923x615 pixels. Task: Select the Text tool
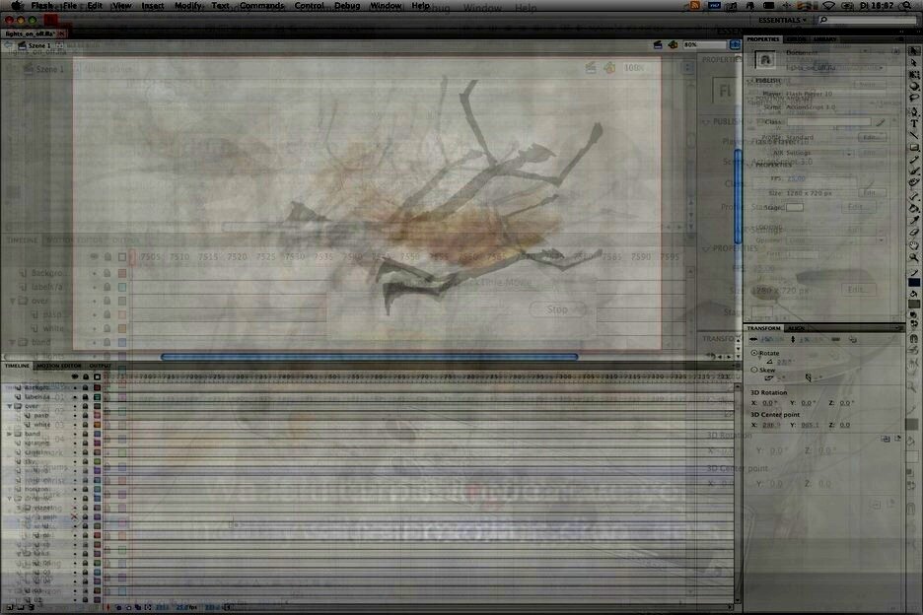(914, 123)
